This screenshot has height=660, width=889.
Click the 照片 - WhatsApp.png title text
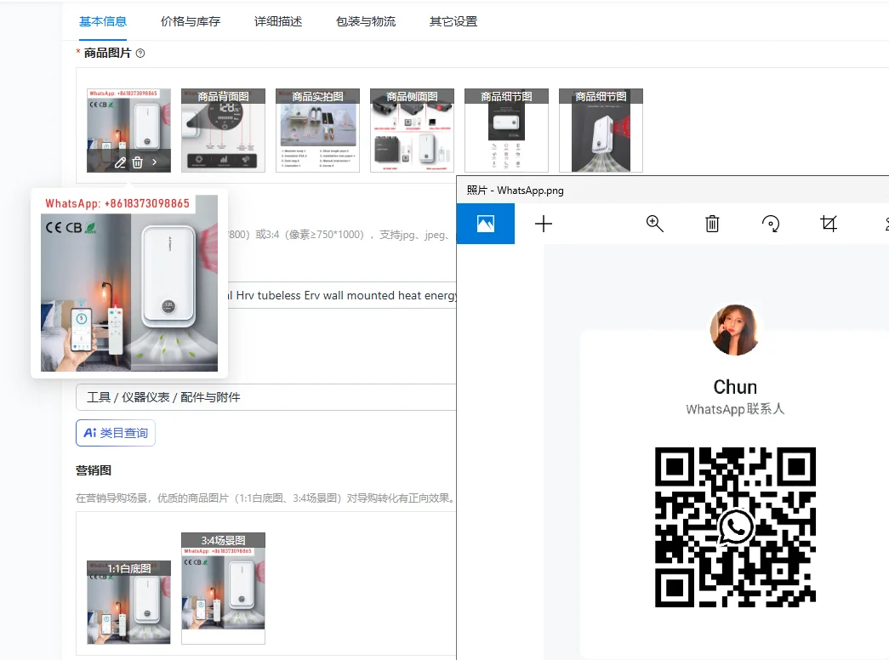(x=516, y=191)
